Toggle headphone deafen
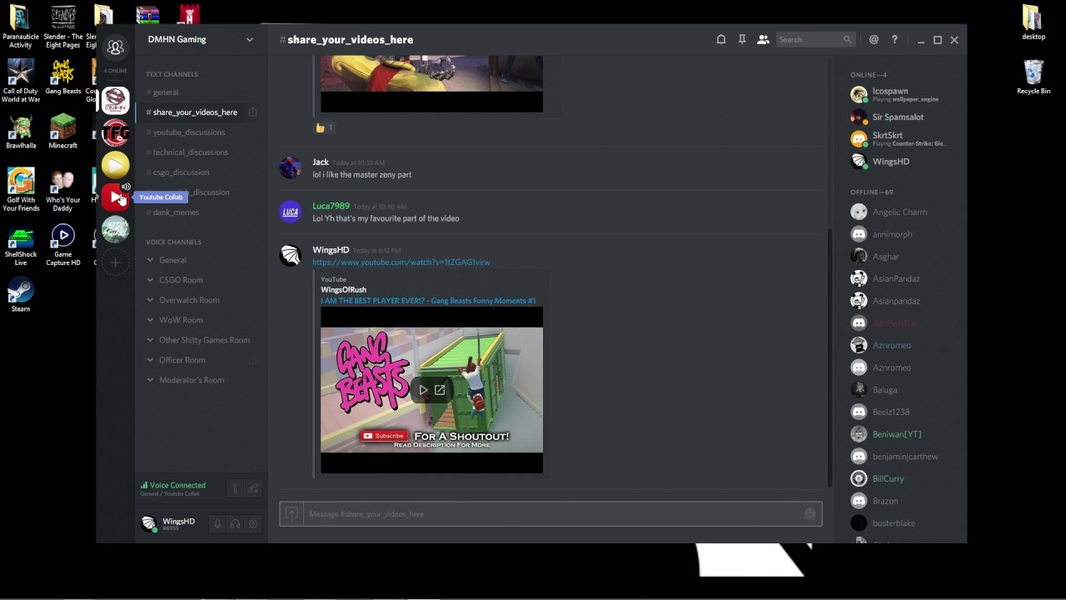Screen dimensions: 1066x600 coord(236,524)
